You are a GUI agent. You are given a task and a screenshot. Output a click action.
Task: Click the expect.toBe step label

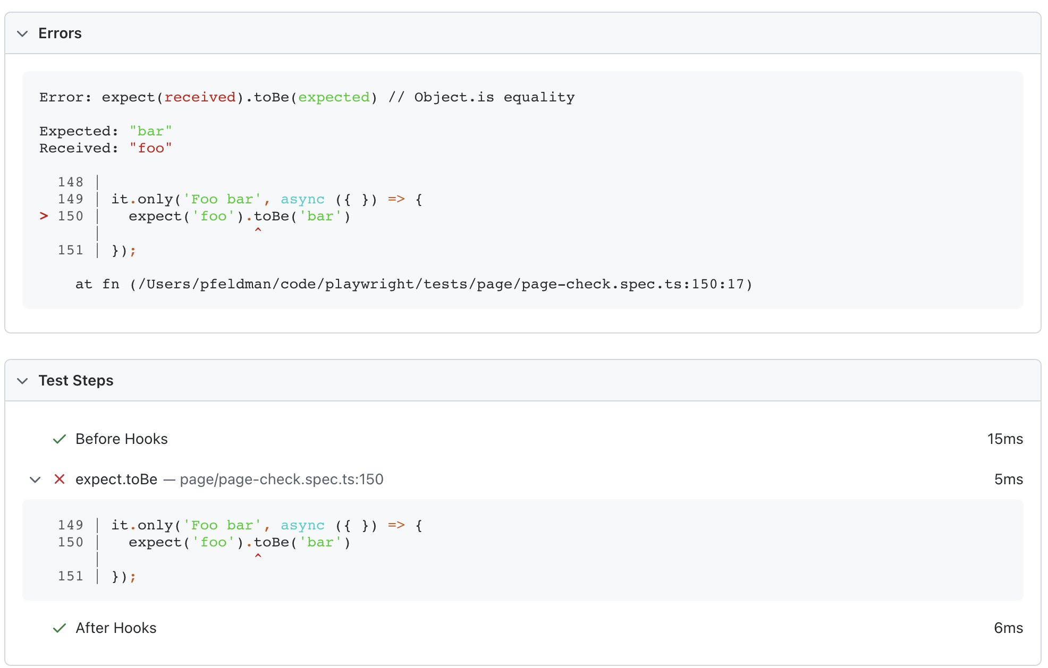116,479
